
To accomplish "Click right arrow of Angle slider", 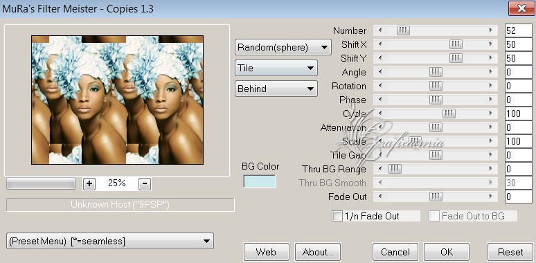I will (491, 72).
